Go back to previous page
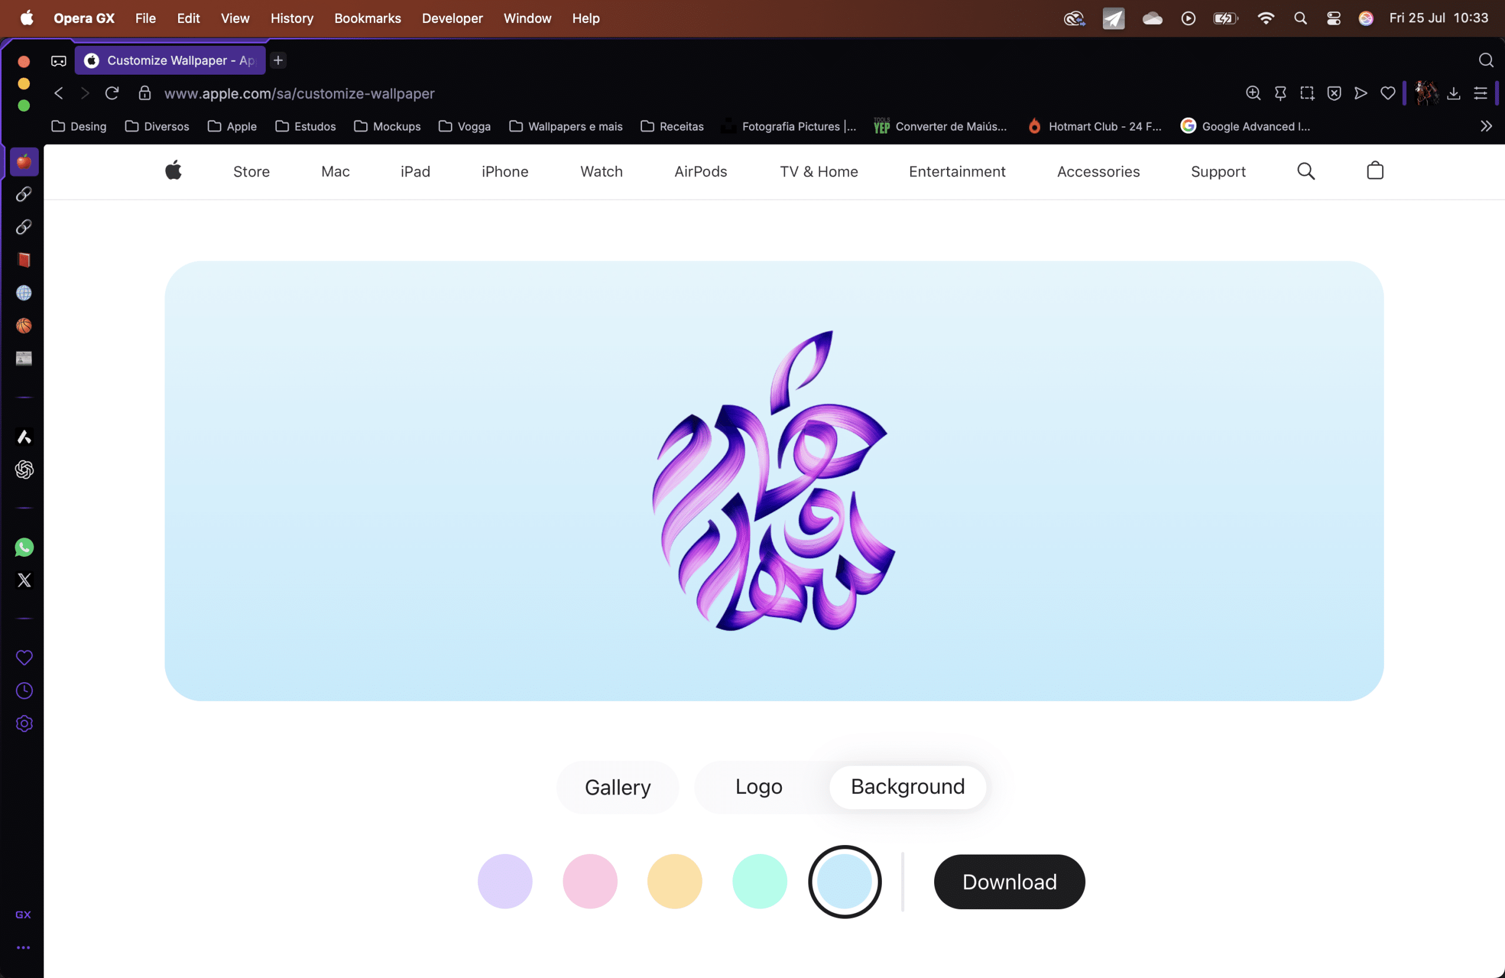Viewport: 1505px width, 978px height. (58, 94)
